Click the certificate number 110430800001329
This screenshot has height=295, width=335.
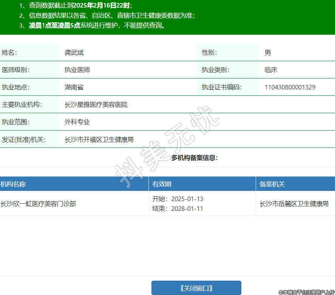click(x=290, y=88)
